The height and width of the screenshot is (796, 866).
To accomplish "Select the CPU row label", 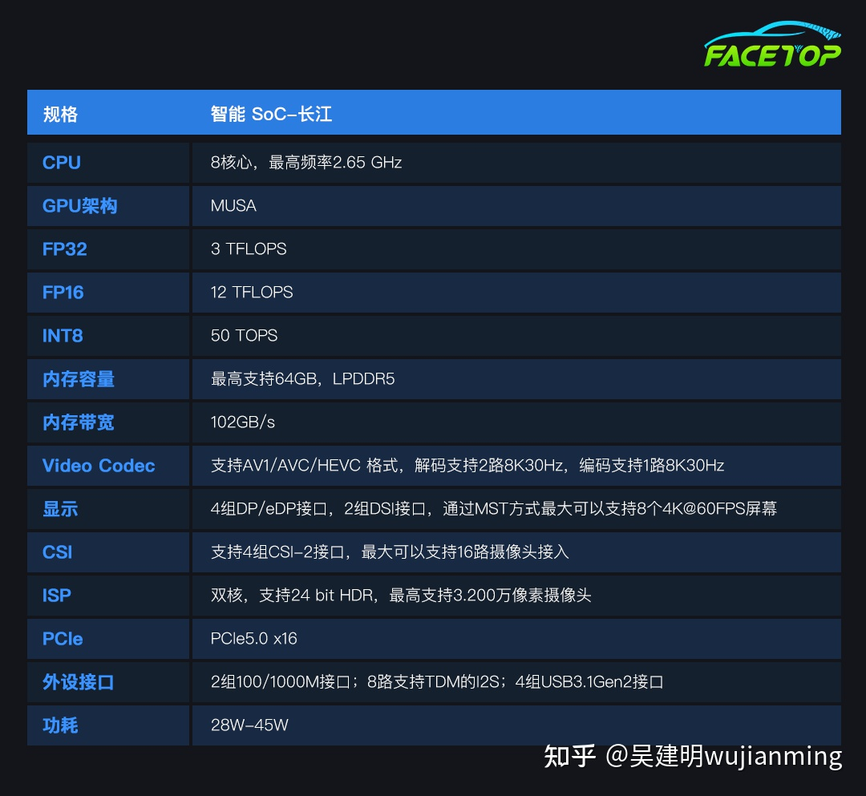I will click(x=60, y=162).
